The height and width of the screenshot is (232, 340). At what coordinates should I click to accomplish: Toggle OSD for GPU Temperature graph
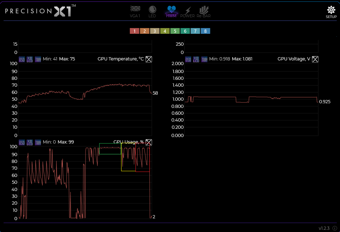(22, 59)
